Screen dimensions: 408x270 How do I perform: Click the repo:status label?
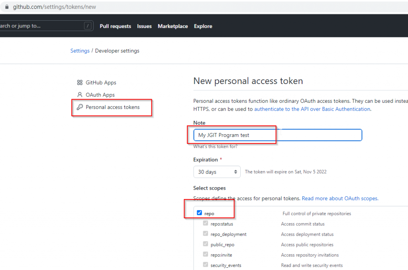pos(222,224)
